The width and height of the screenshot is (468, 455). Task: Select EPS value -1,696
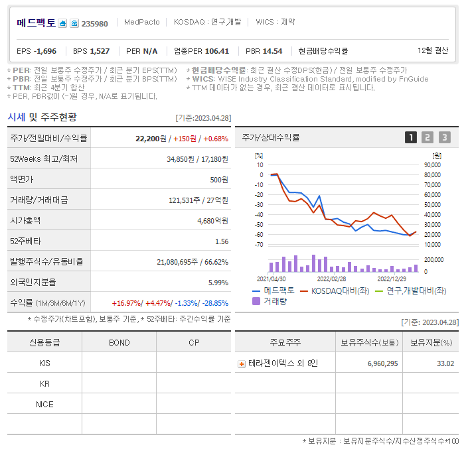[x=44, y=51]
